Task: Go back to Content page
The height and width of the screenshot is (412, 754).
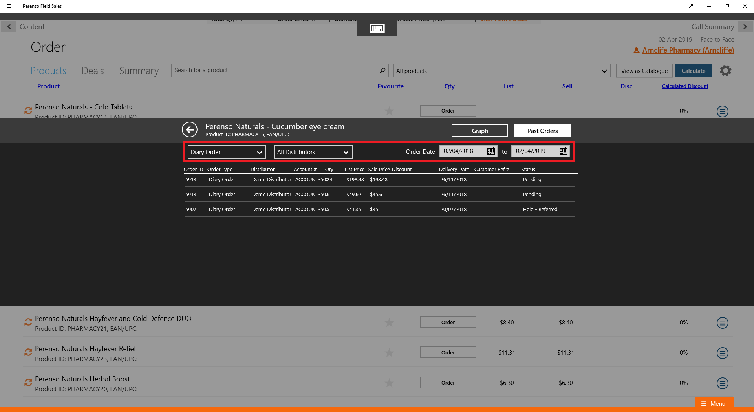Action: pyautogui.click(x=9, y=27)
